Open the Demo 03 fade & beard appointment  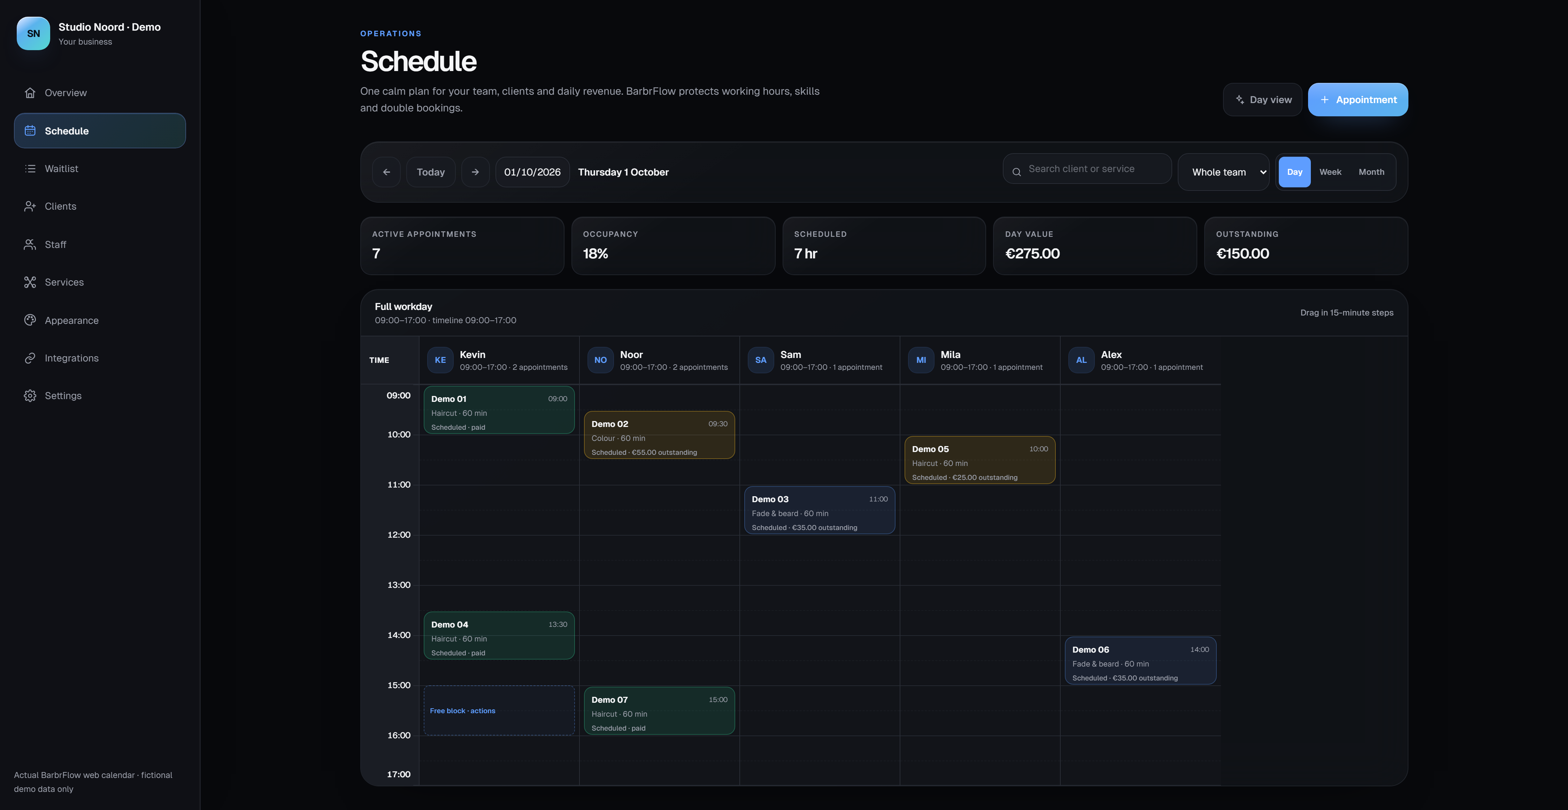819,510
